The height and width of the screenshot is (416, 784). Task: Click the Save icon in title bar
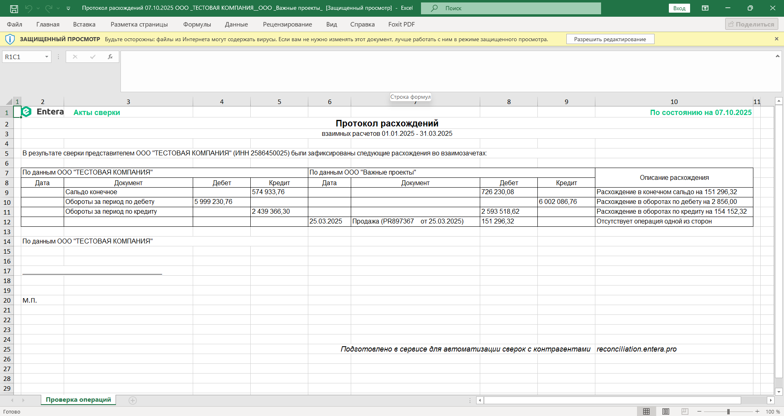[14, 8]
